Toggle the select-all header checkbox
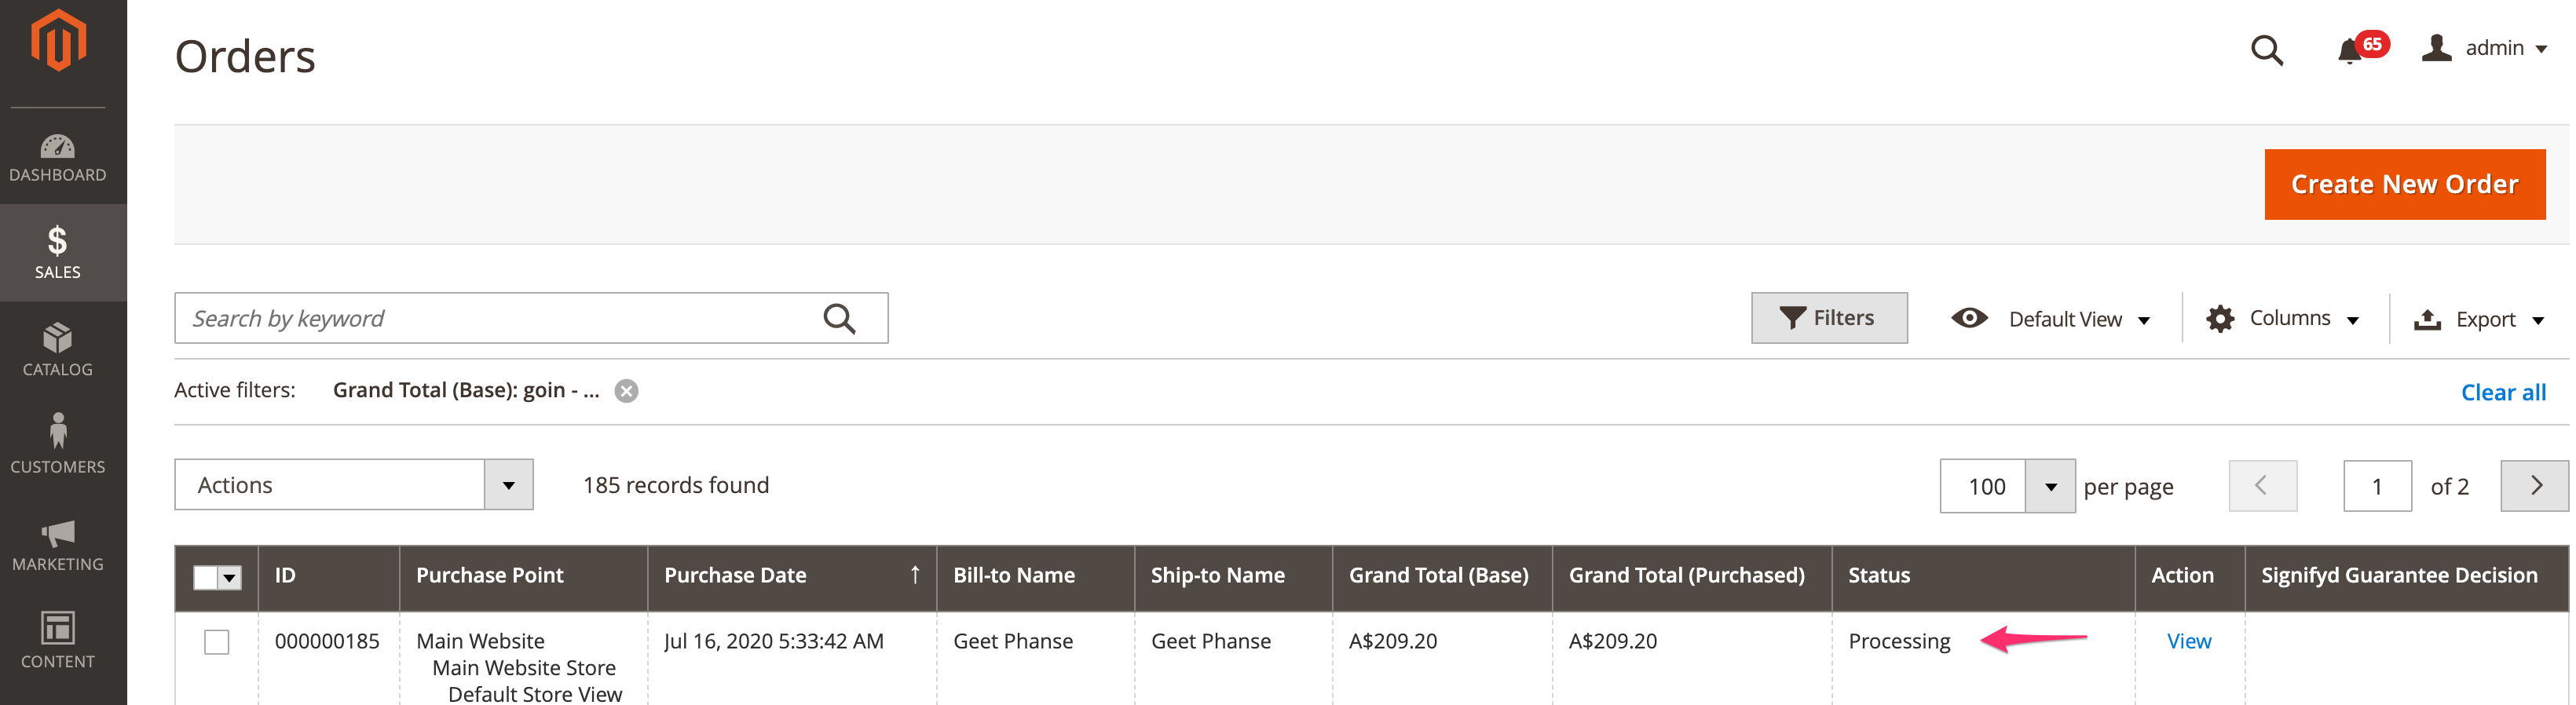This screenshot has height=705, width=2576. click(206, 577)
